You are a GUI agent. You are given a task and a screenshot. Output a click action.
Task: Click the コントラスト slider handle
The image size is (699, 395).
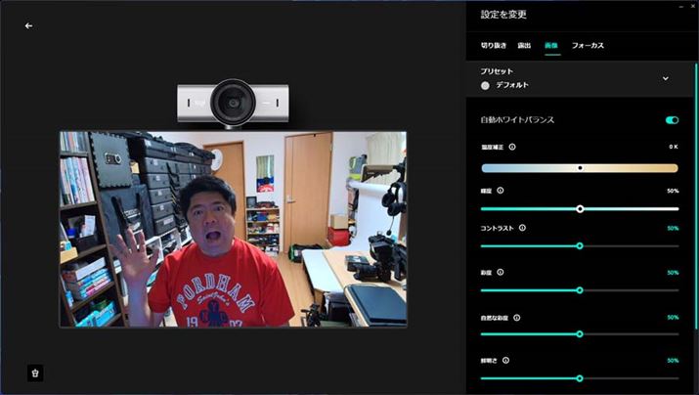[580, 245]
